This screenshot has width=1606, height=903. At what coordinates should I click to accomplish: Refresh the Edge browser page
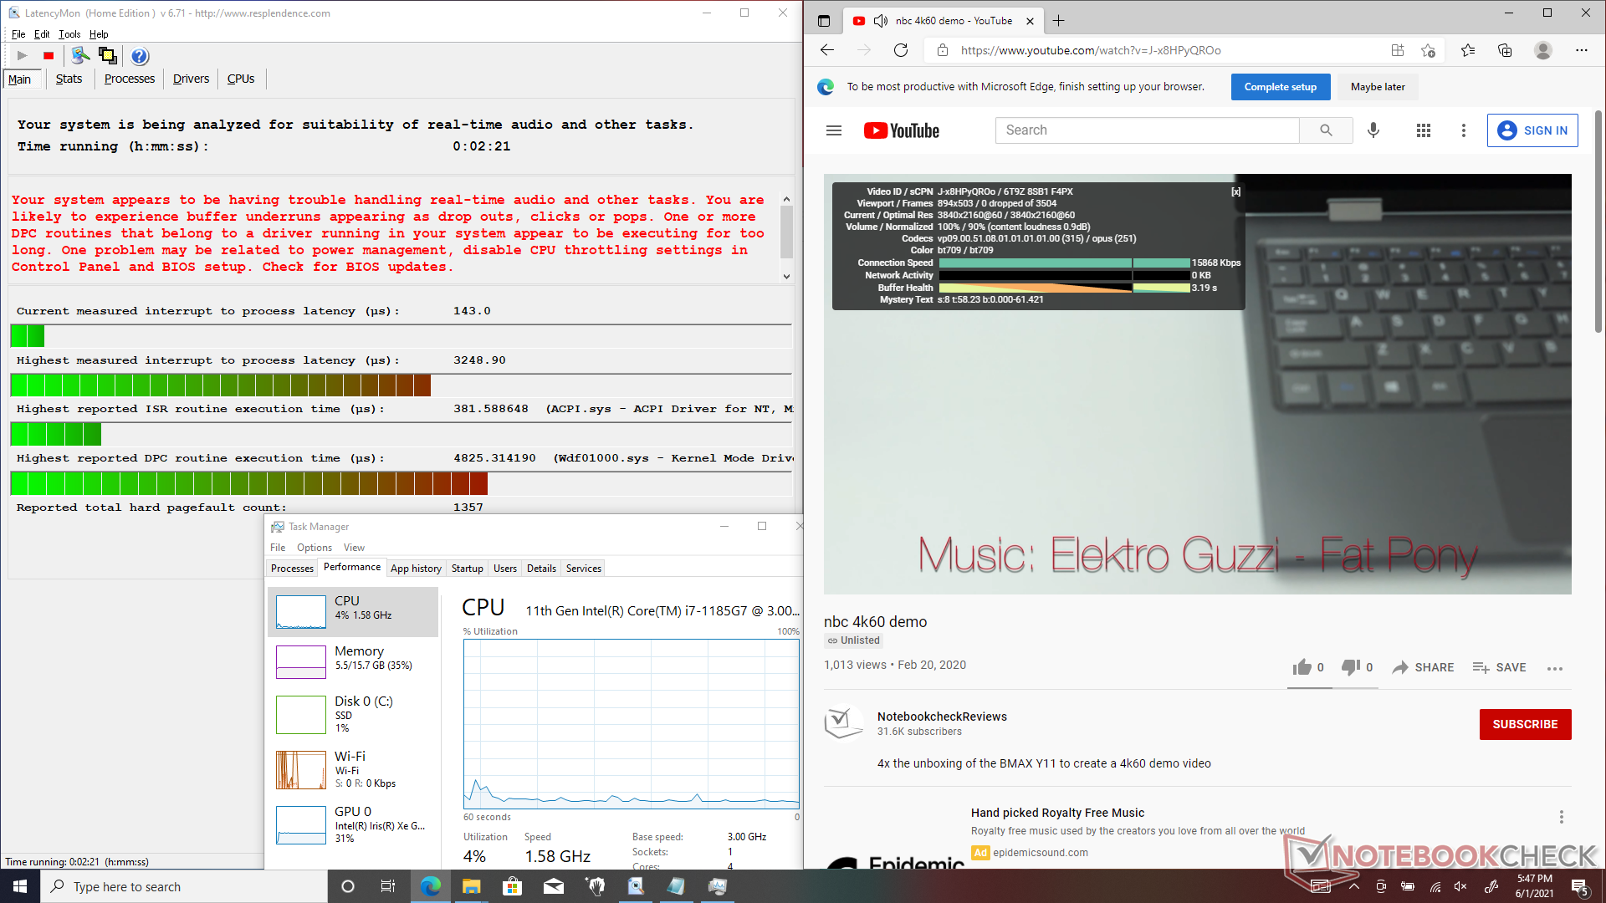point(901,50)
